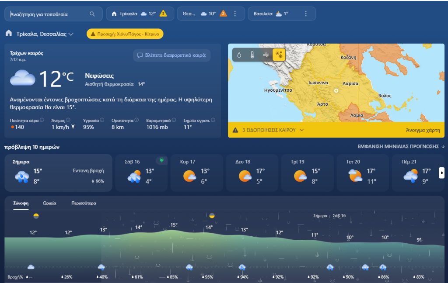
Task: Expand the Τρίκαλα, Θεσσαλίας location dropdown
Action: 71,34
